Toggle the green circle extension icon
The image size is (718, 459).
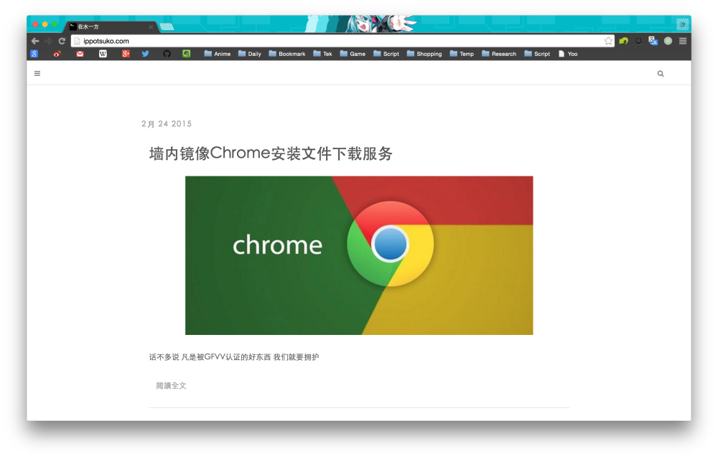[x=668, y=41]
